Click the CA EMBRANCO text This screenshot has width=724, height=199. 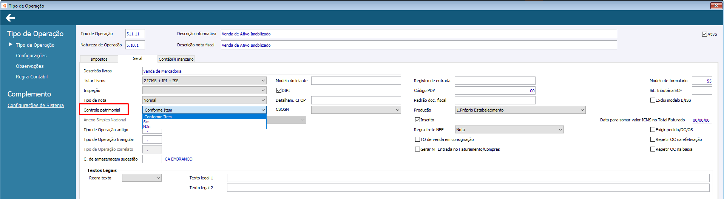(x=179, y=159)
